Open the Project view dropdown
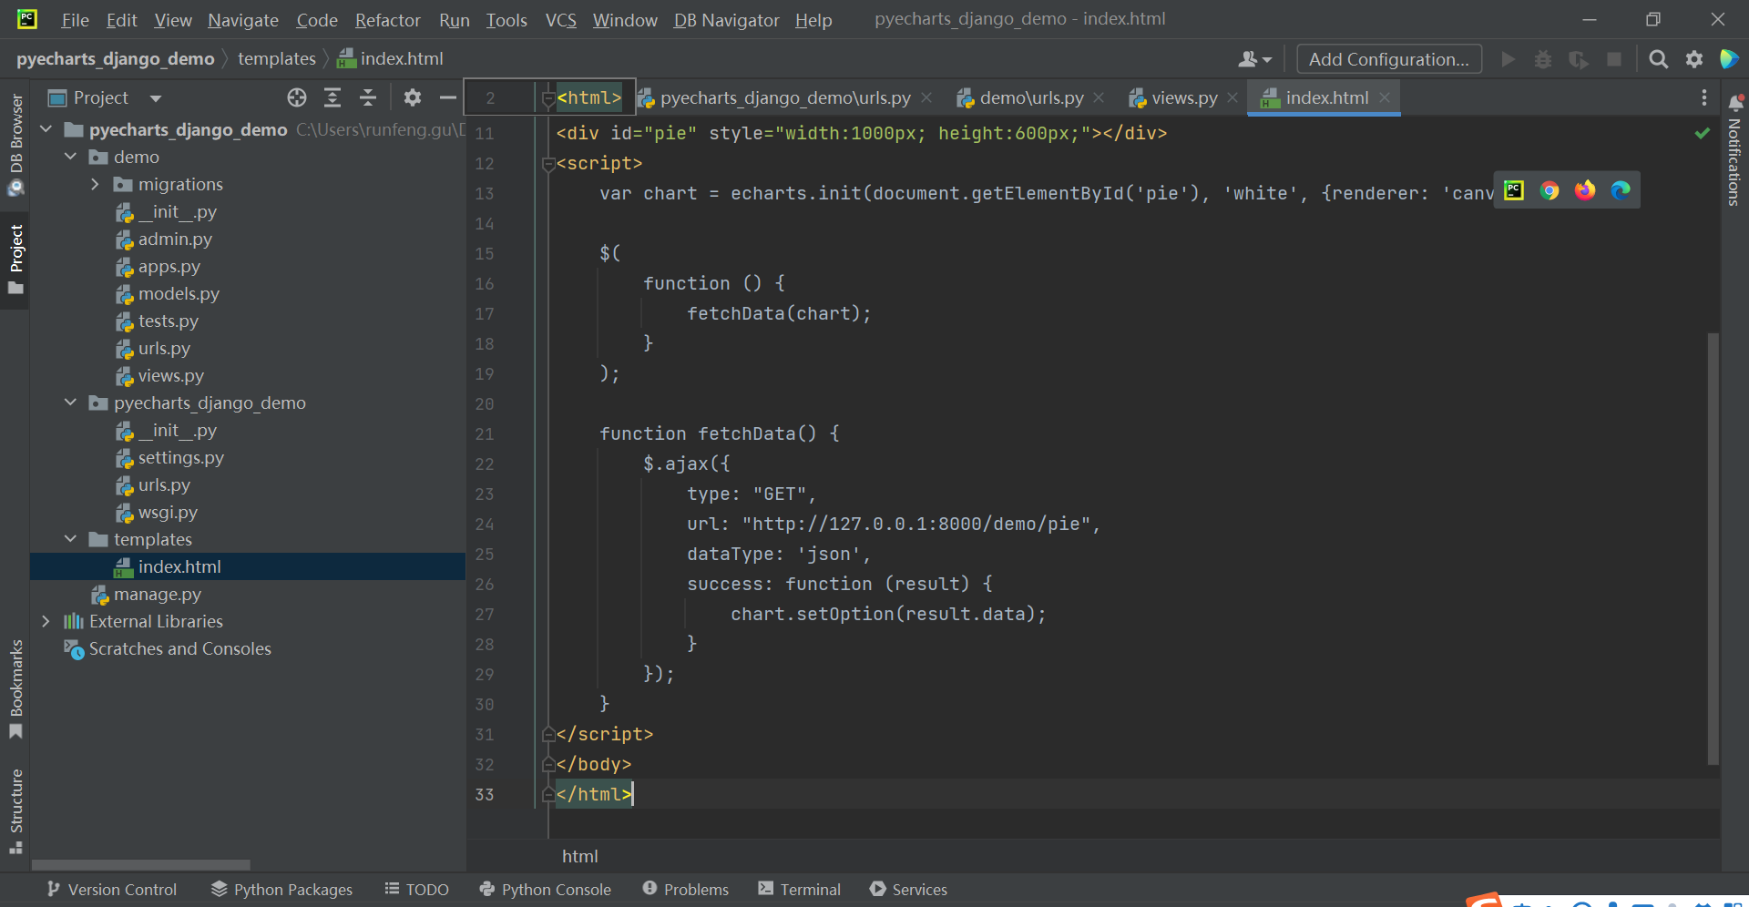 tap(156, 98)
